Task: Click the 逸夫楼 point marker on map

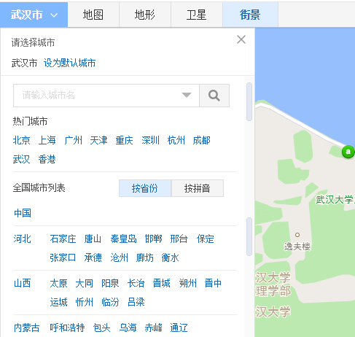Action: [297, 235]
